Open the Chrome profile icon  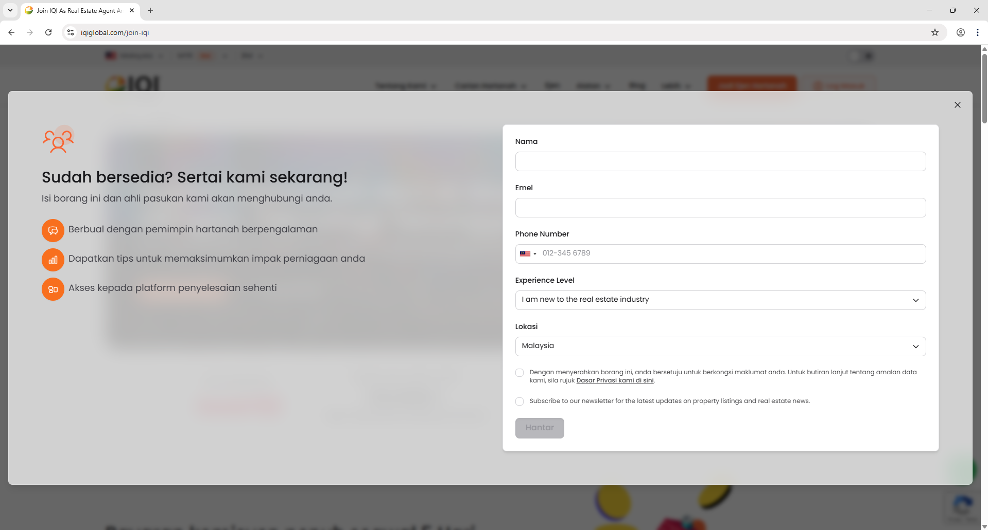click(x=960, y=32)
